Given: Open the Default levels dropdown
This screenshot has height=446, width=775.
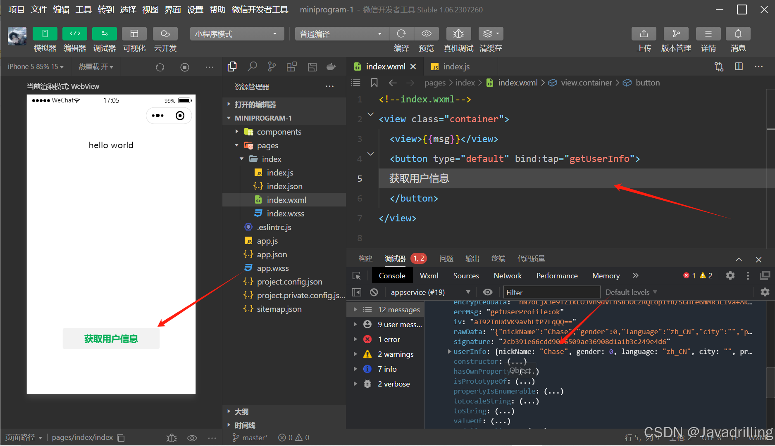Looking at the screenshot, I should (x=631, y=292).
